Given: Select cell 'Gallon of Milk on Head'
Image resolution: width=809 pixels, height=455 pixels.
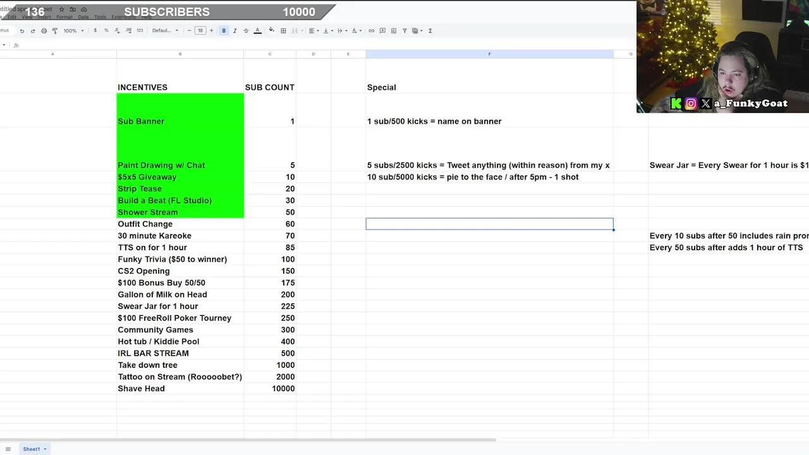Looking at the screenshot, I should 180,294.
